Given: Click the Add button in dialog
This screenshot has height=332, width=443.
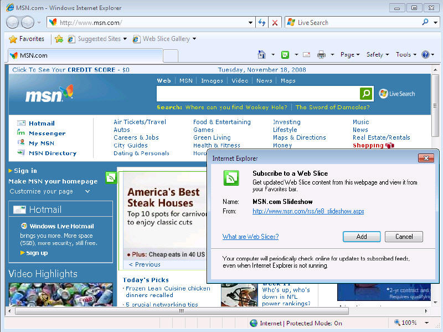Looking at the screenshot, I should pyautogui.click(x=362, y=237).
